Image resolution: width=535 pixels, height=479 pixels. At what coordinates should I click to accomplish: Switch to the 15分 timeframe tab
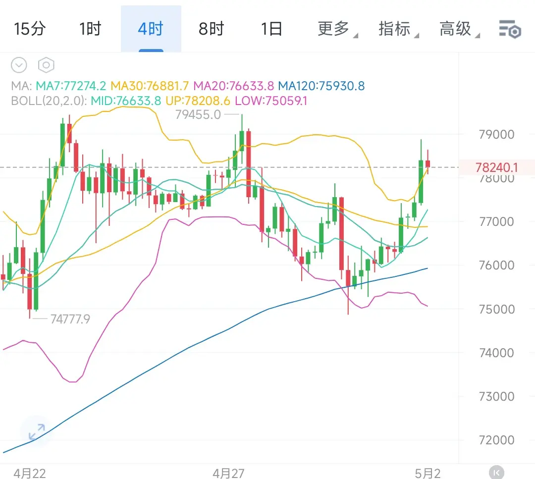pyautogui.click(x=30, y=29)
